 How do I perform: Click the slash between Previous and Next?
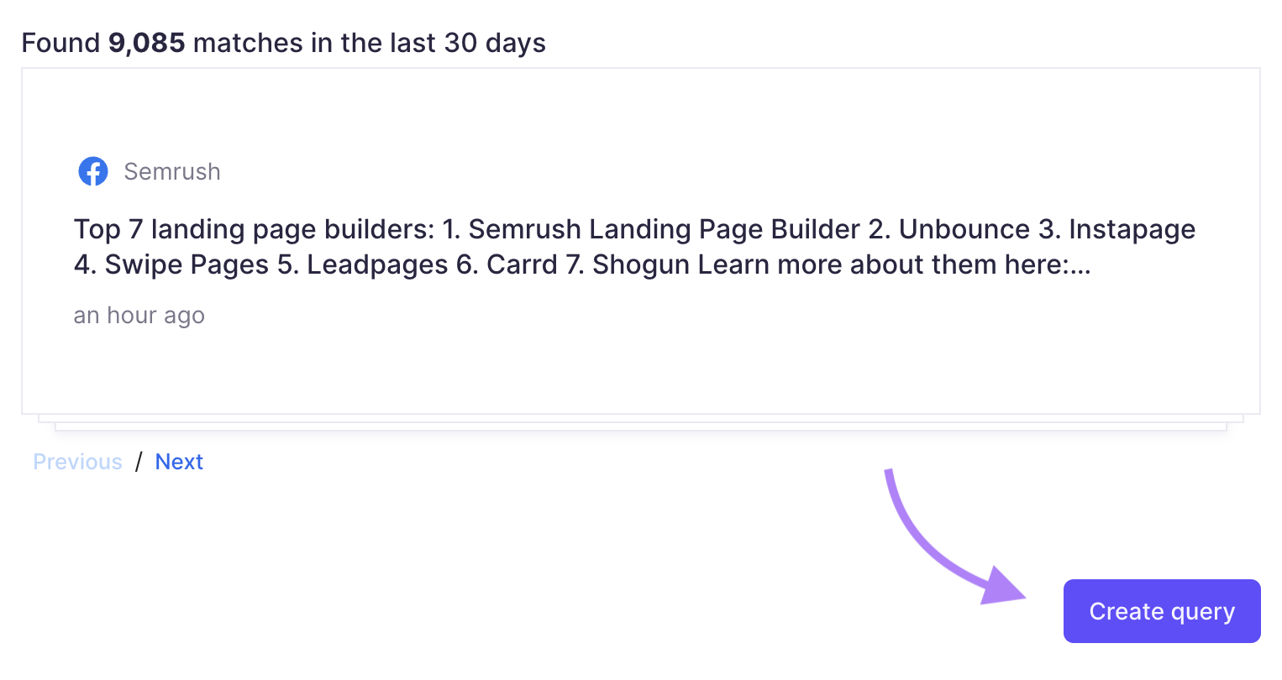click(139, 461)
